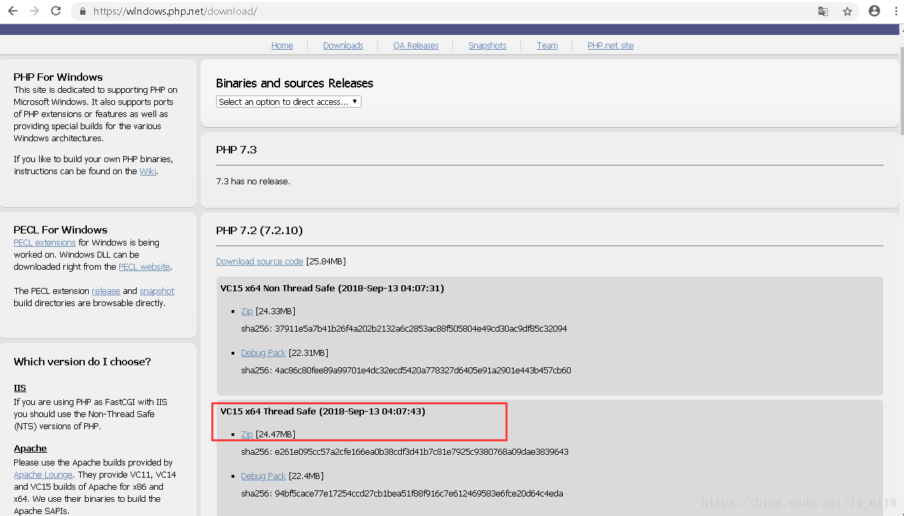Screen dimensions: 904x516
Task: Download the Thread Safe Zip [24.47MB]
Action: coord(247,435)
